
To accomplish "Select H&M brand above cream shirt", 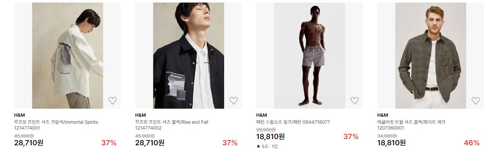I will pos(19,115).
